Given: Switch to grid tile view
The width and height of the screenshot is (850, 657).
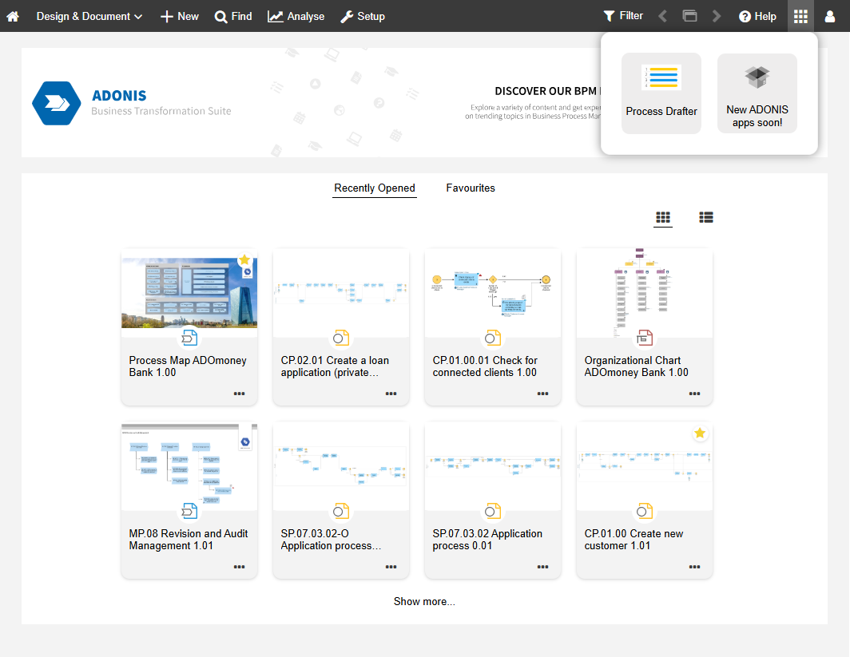Looking at the screenshot, I should 662,217.
